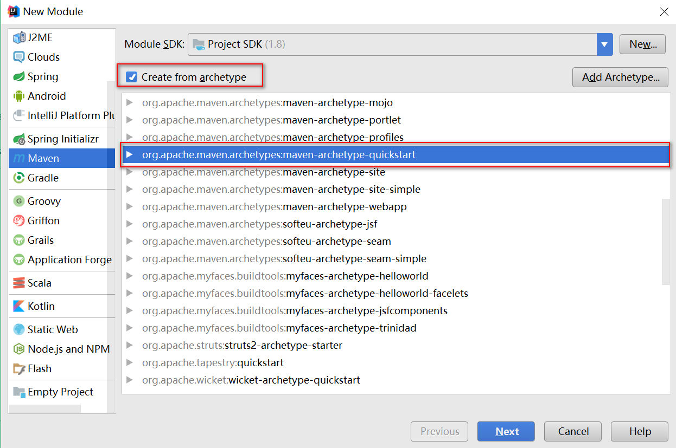
Task: Pick the Gradle icon
Action: click(x=19, y=178)
